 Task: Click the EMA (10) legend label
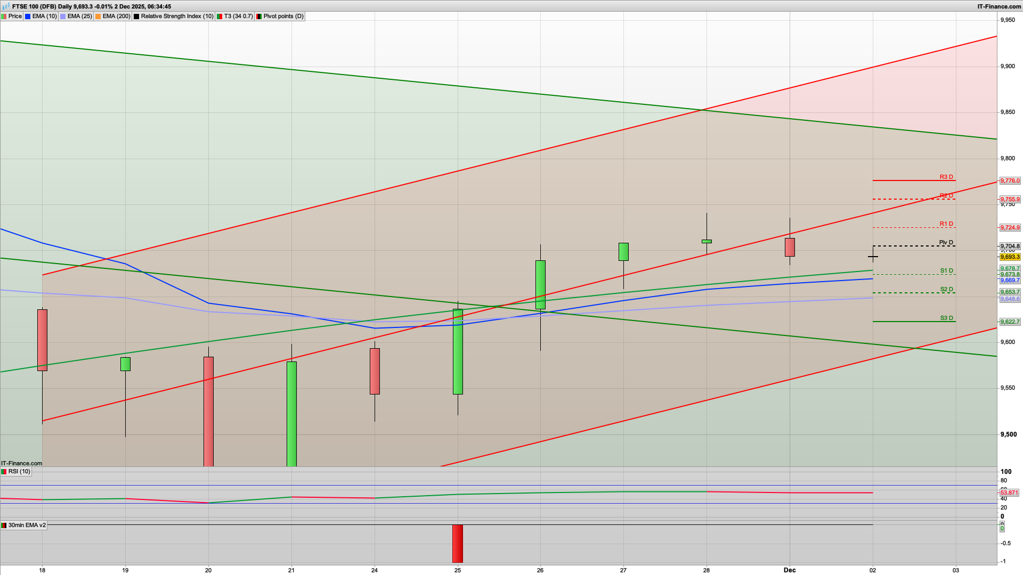44,16
